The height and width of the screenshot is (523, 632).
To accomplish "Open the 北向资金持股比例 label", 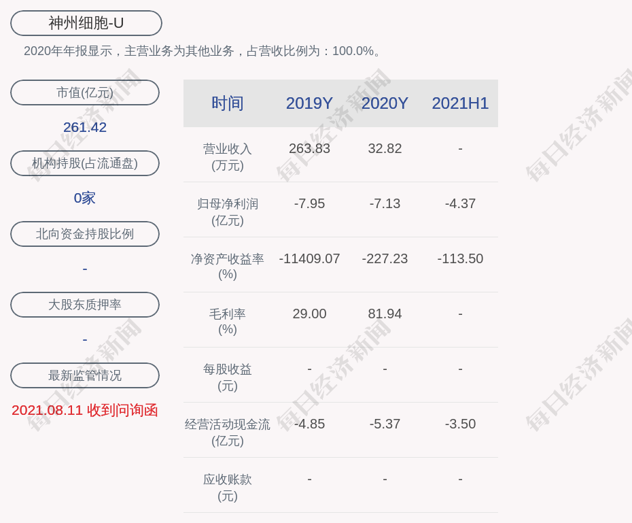I will click(x=85, y=234).
